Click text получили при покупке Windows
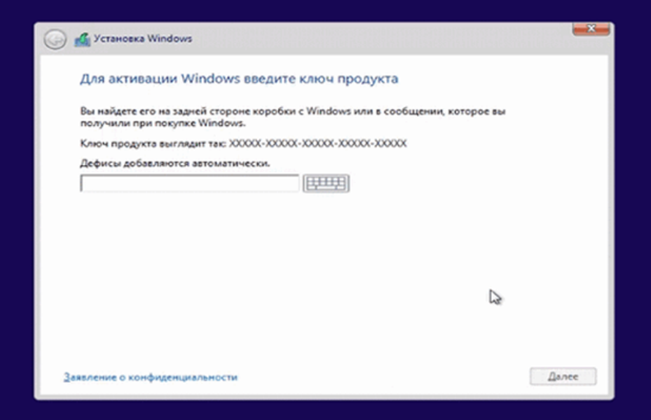Viewport: 651px width, 420px height. tap(162, 122)
